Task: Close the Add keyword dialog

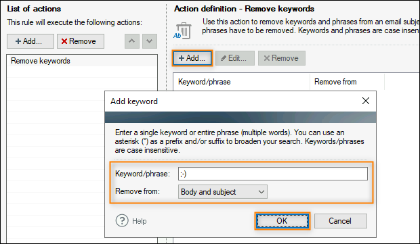Action: (x=366, y=101)
